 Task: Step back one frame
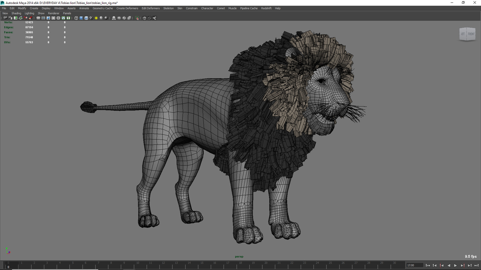click(435, 265)
